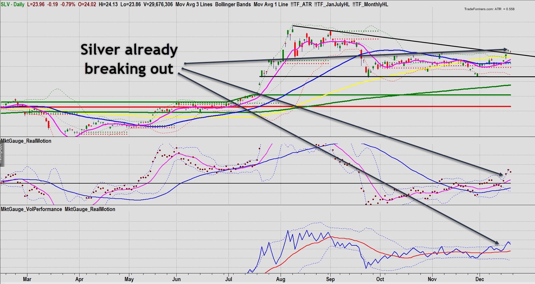Click the Mov Avg 3 Lines indicator label
This screenshot has height=284, width=535.
tap(194, 4)
